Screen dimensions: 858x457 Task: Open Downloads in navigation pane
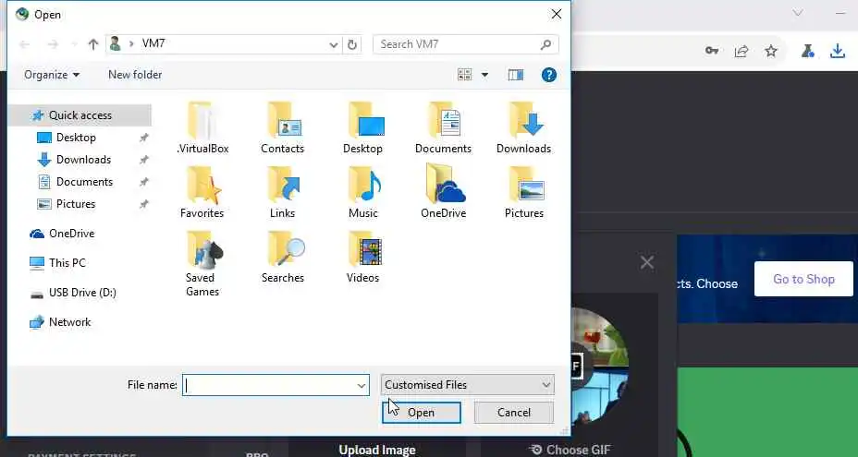click(x=83, y=160)
